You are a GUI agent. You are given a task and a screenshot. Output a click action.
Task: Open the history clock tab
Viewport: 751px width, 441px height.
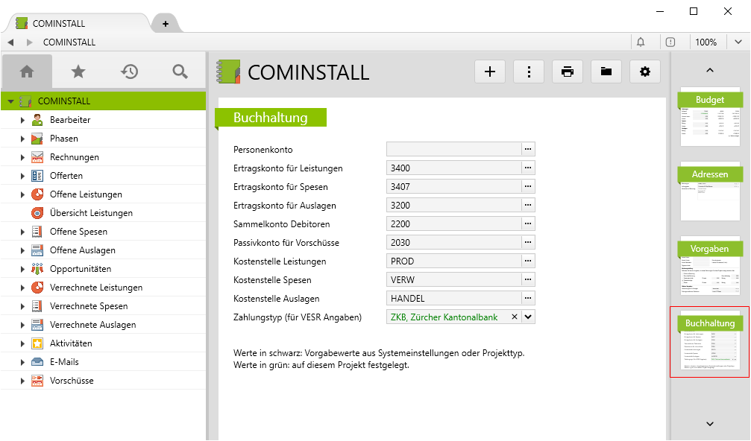click(x=130, y=72)
